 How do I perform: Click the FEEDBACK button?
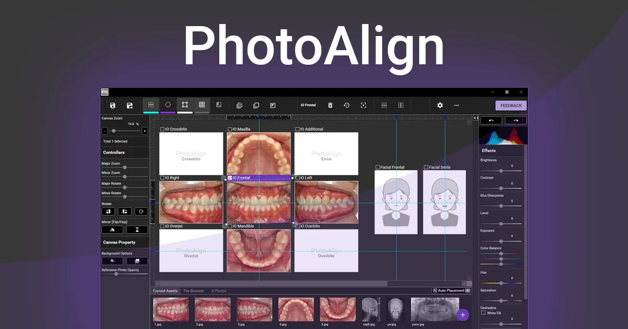point(511,105)
